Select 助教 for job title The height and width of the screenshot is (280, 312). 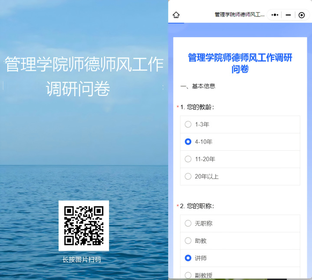240,241
